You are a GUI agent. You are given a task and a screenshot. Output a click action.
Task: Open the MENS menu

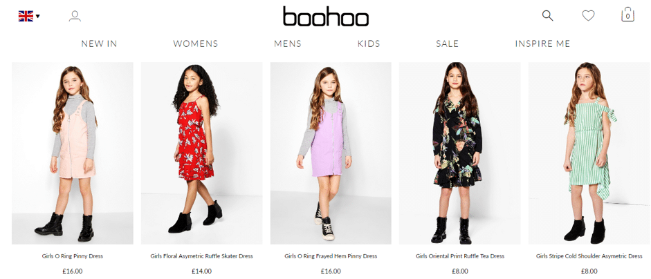pyautogui.click(x=288, y=44)
